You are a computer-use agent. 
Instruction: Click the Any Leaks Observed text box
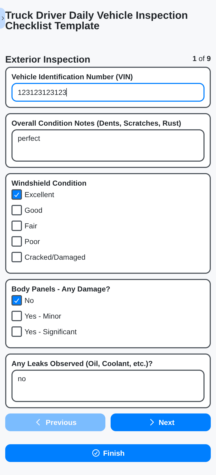[108, 386]
